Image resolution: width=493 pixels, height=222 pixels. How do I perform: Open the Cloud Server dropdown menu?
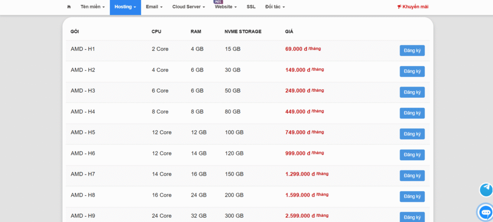pyautogui.click(x=189, y=7)
